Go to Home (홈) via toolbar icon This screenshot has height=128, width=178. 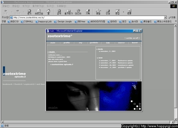tap(48, 12)
